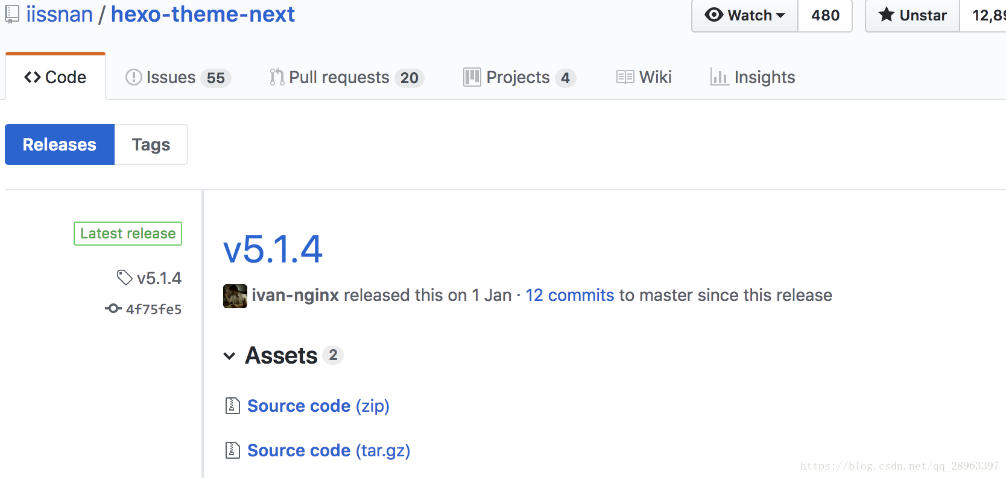Click the repository book icon
Viewport: 1006px width, 478px height.
point(12,14)
